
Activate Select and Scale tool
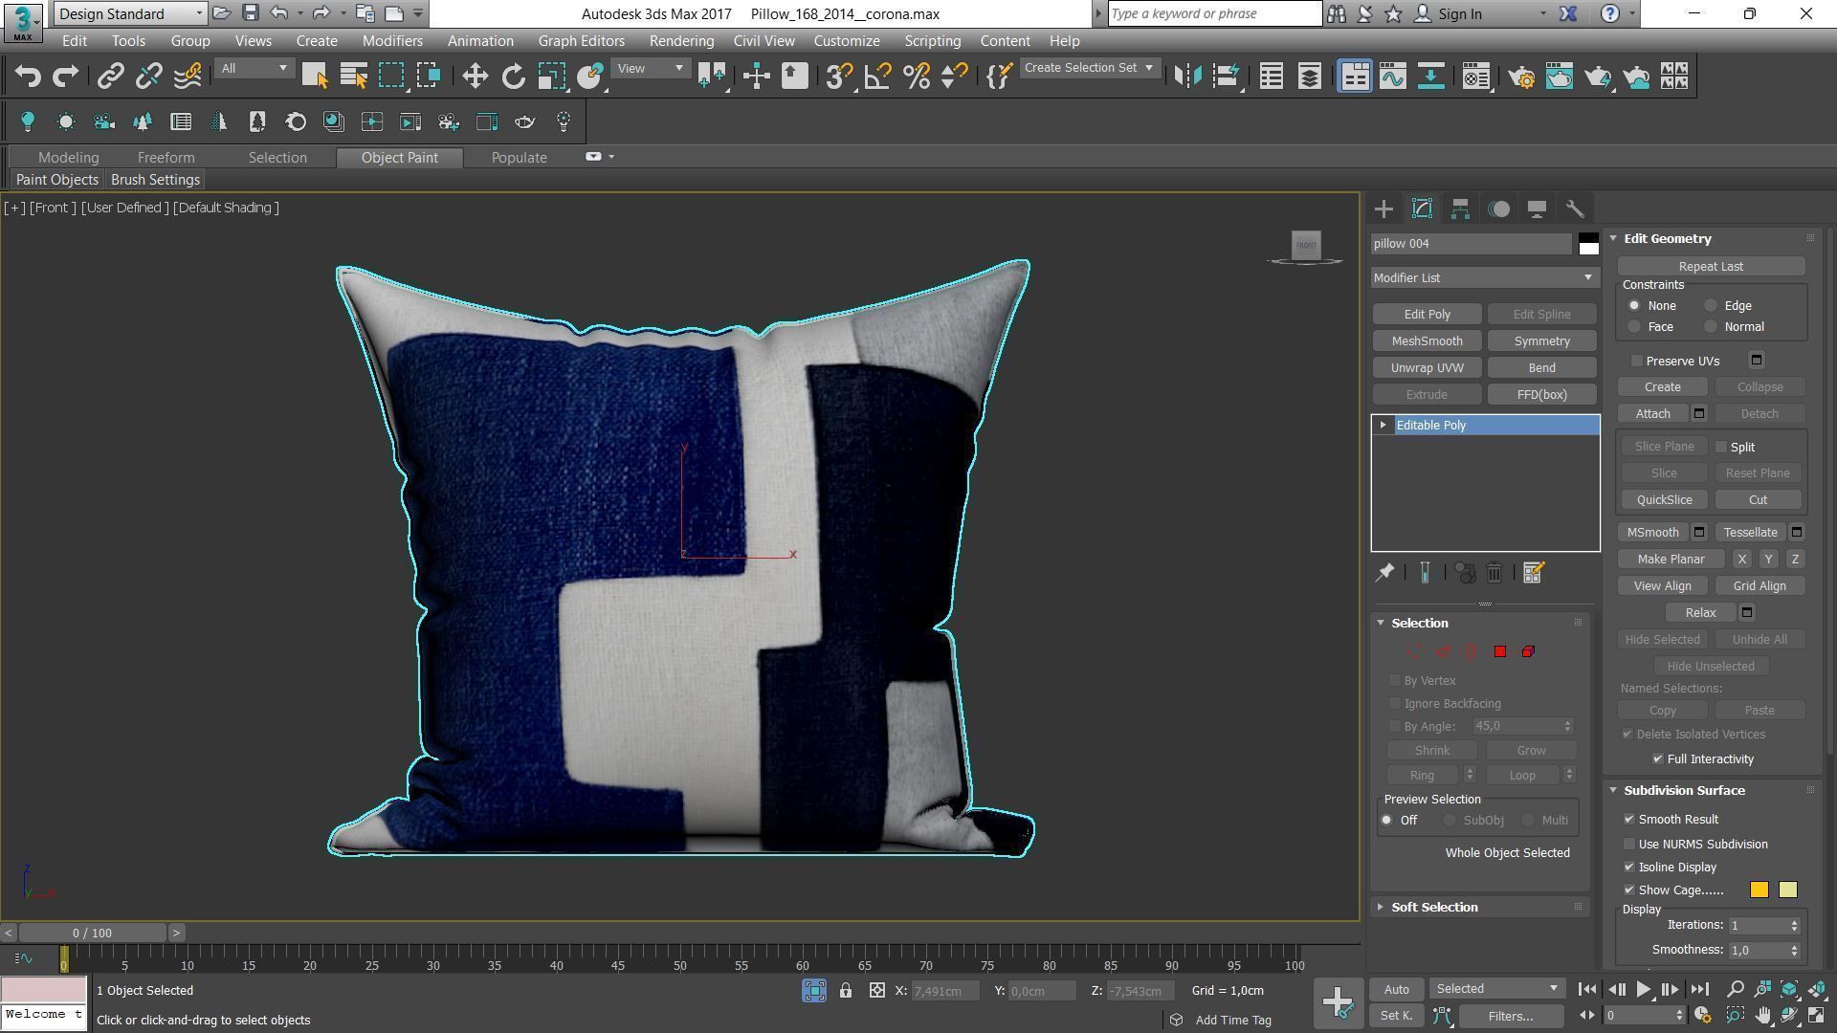point(552,77)
